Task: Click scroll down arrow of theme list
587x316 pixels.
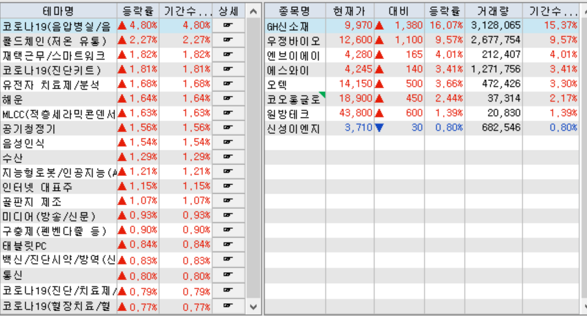Action: [x=253, y=307]
